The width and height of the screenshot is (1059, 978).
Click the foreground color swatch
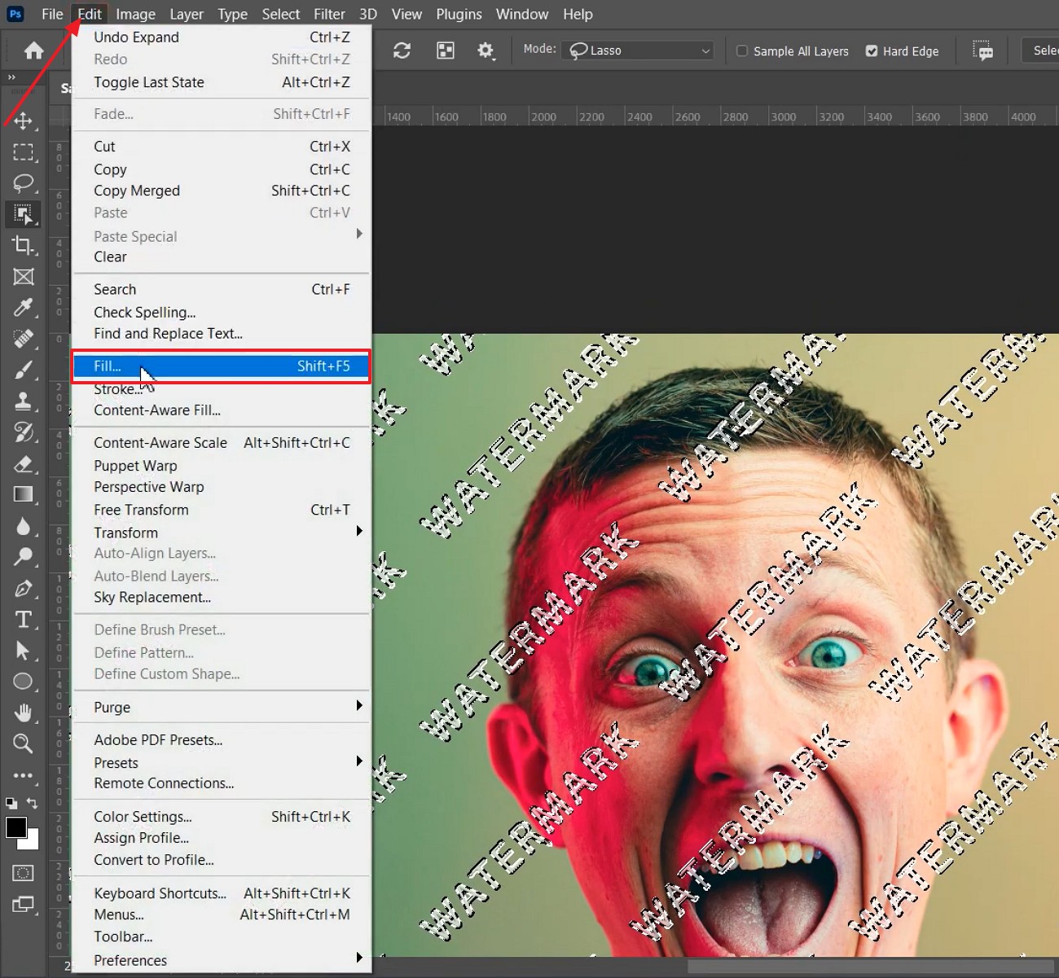15,827
